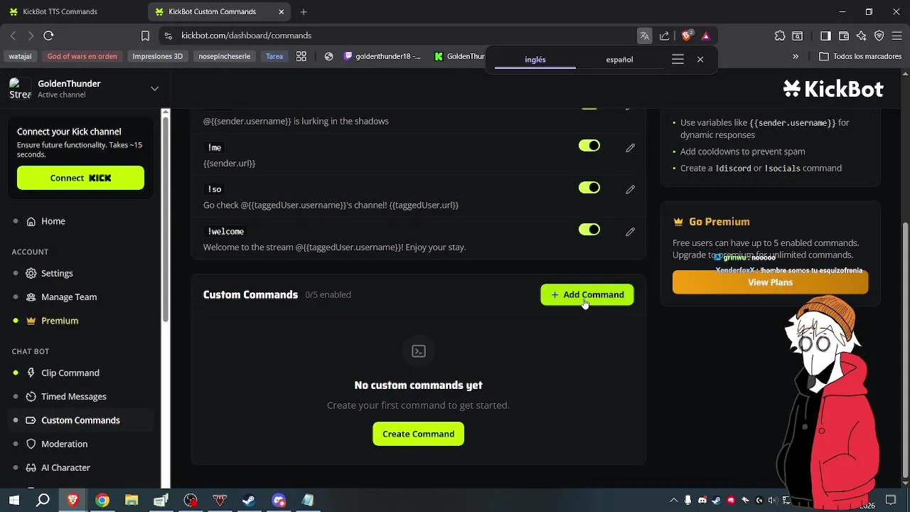The height and width of the screenshot is (512, 910).
Task: Edit the !so command pencil icon
Action: (x=630, y=190)
